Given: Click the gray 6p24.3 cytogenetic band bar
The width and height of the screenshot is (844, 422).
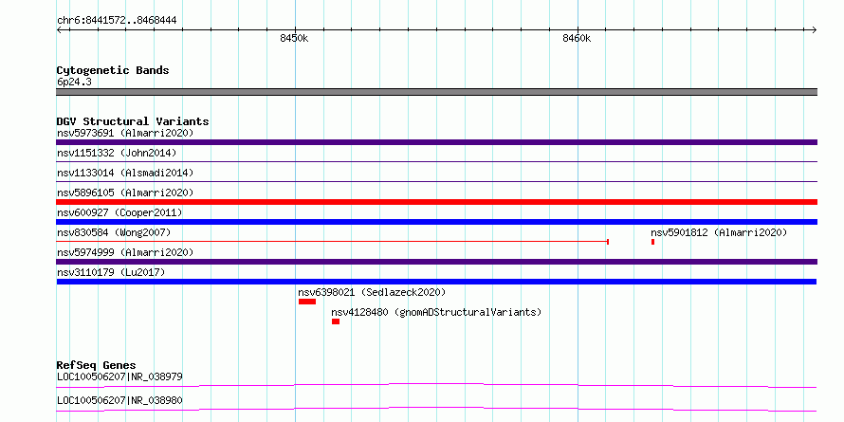Looking at the screenshot, I should coord(436,92).
